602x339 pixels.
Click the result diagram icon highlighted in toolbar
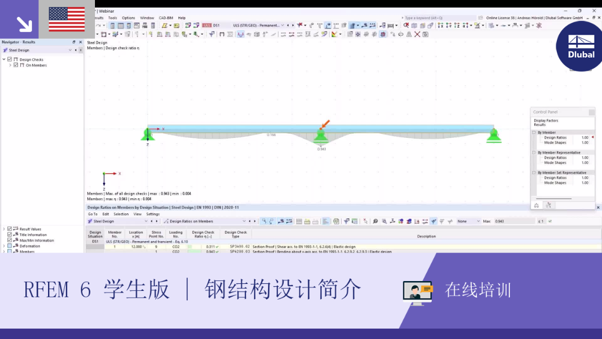coord(240,34)
